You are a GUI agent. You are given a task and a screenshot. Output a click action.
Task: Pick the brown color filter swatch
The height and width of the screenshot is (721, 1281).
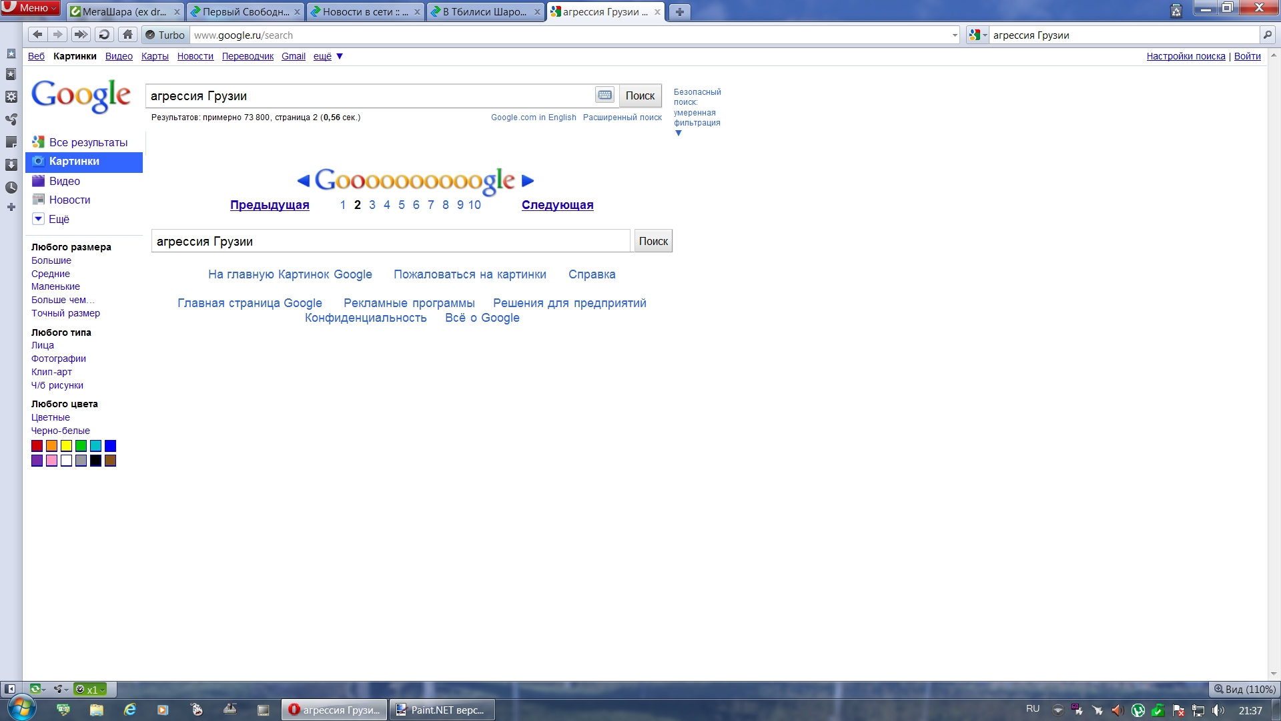click(111, 461)
